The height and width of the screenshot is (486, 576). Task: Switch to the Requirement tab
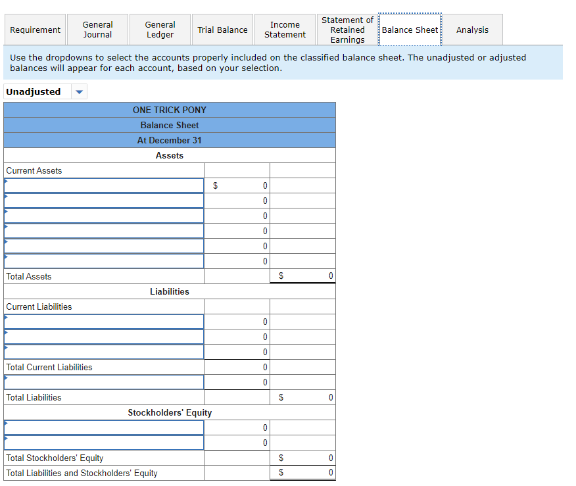coord(35,29)
